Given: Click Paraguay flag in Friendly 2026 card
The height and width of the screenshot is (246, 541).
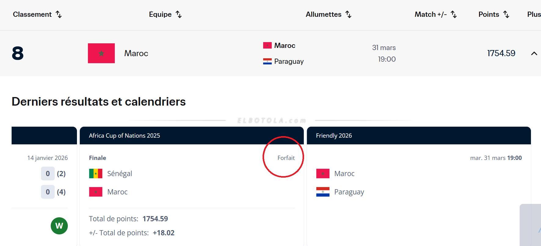Looking at the screenshot, I should [323, 192].
